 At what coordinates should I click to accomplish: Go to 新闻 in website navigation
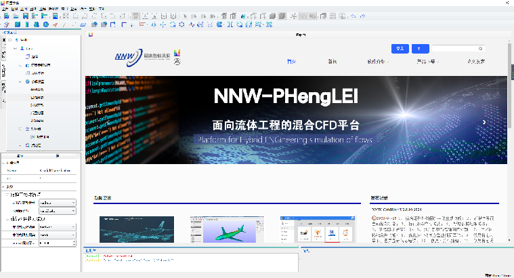pos(333,62)
